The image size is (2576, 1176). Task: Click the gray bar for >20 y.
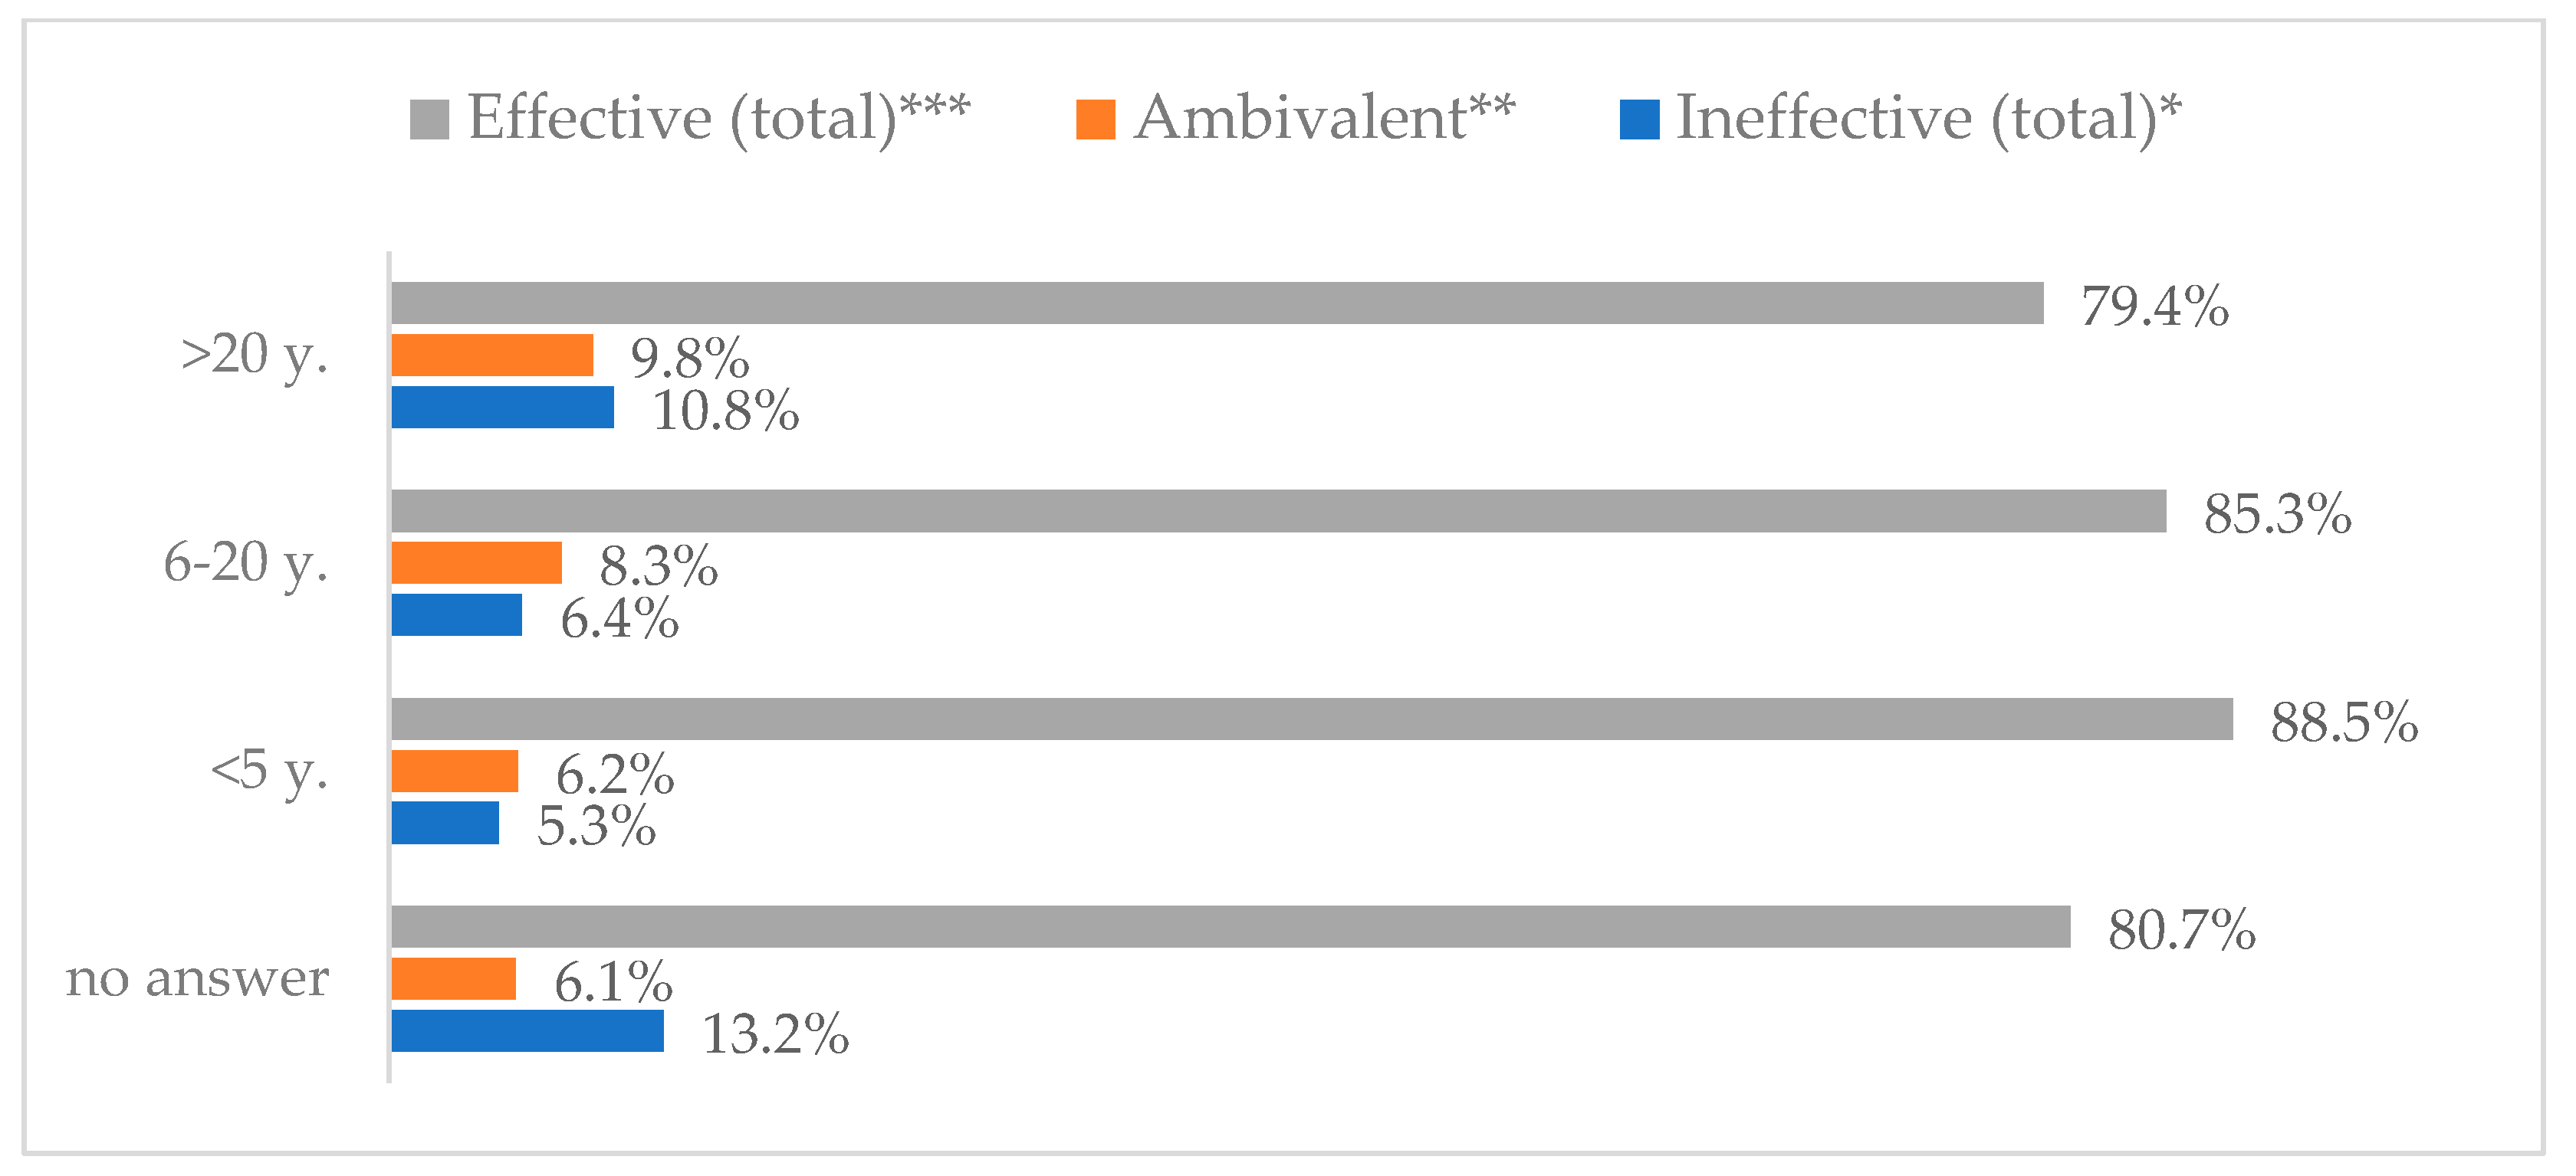tap(1217, 303)
